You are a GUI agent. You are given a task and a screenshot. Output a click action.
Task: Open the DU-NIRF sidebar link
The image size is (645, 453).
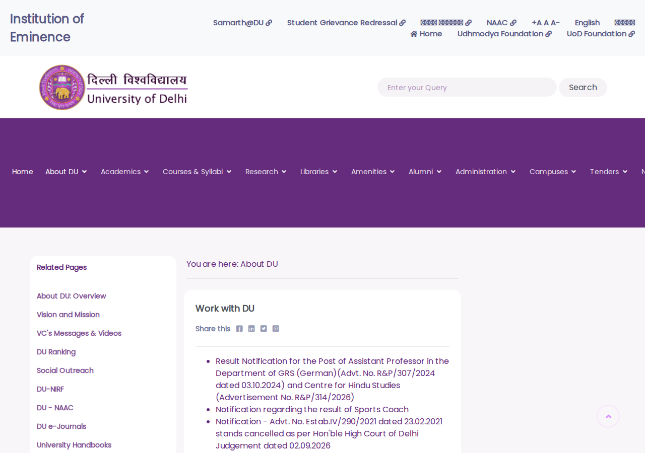[x=50, y=389]
